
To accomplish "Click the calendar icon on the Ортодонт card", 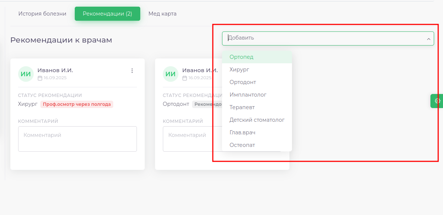I will 184,78.
